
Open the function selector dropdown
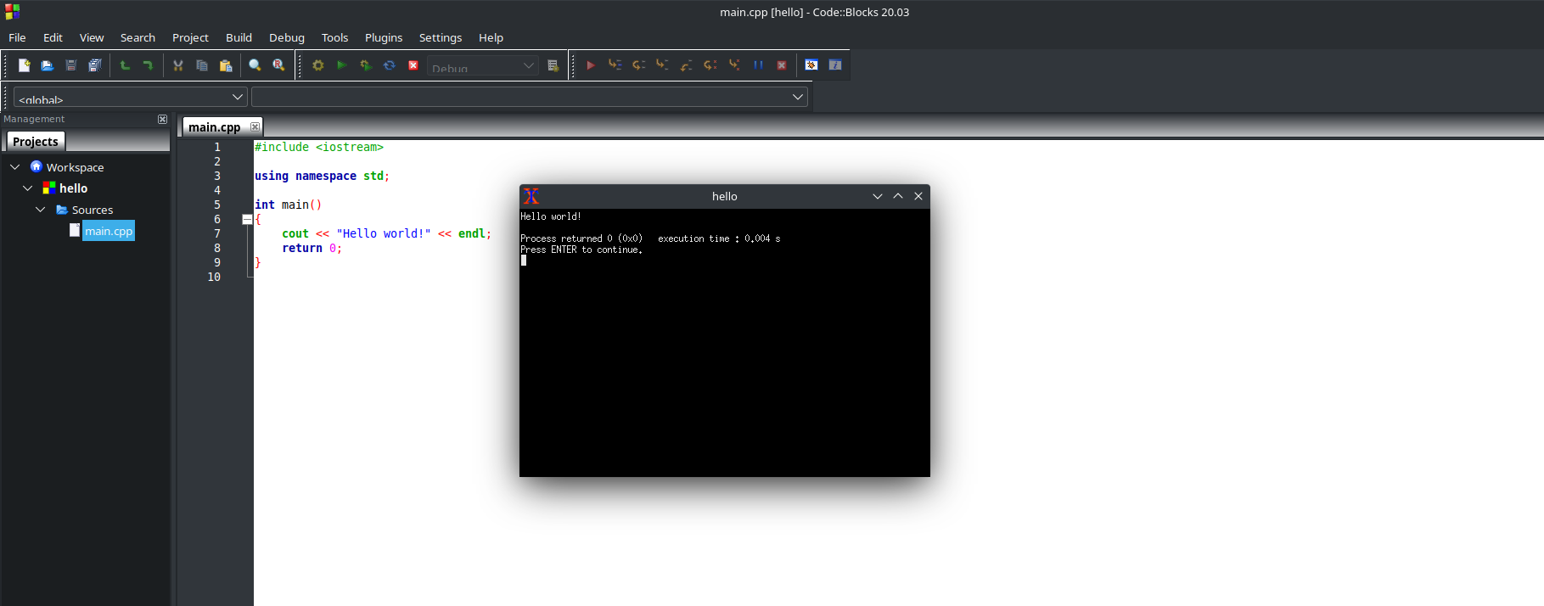[530, 97]
